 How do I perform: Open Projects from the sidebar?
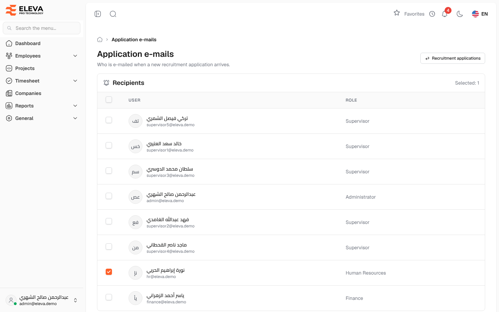(42, 68)
